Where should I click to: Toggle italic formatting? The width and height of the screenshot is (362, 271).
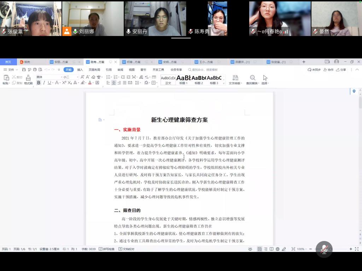(x=44, y=83)
